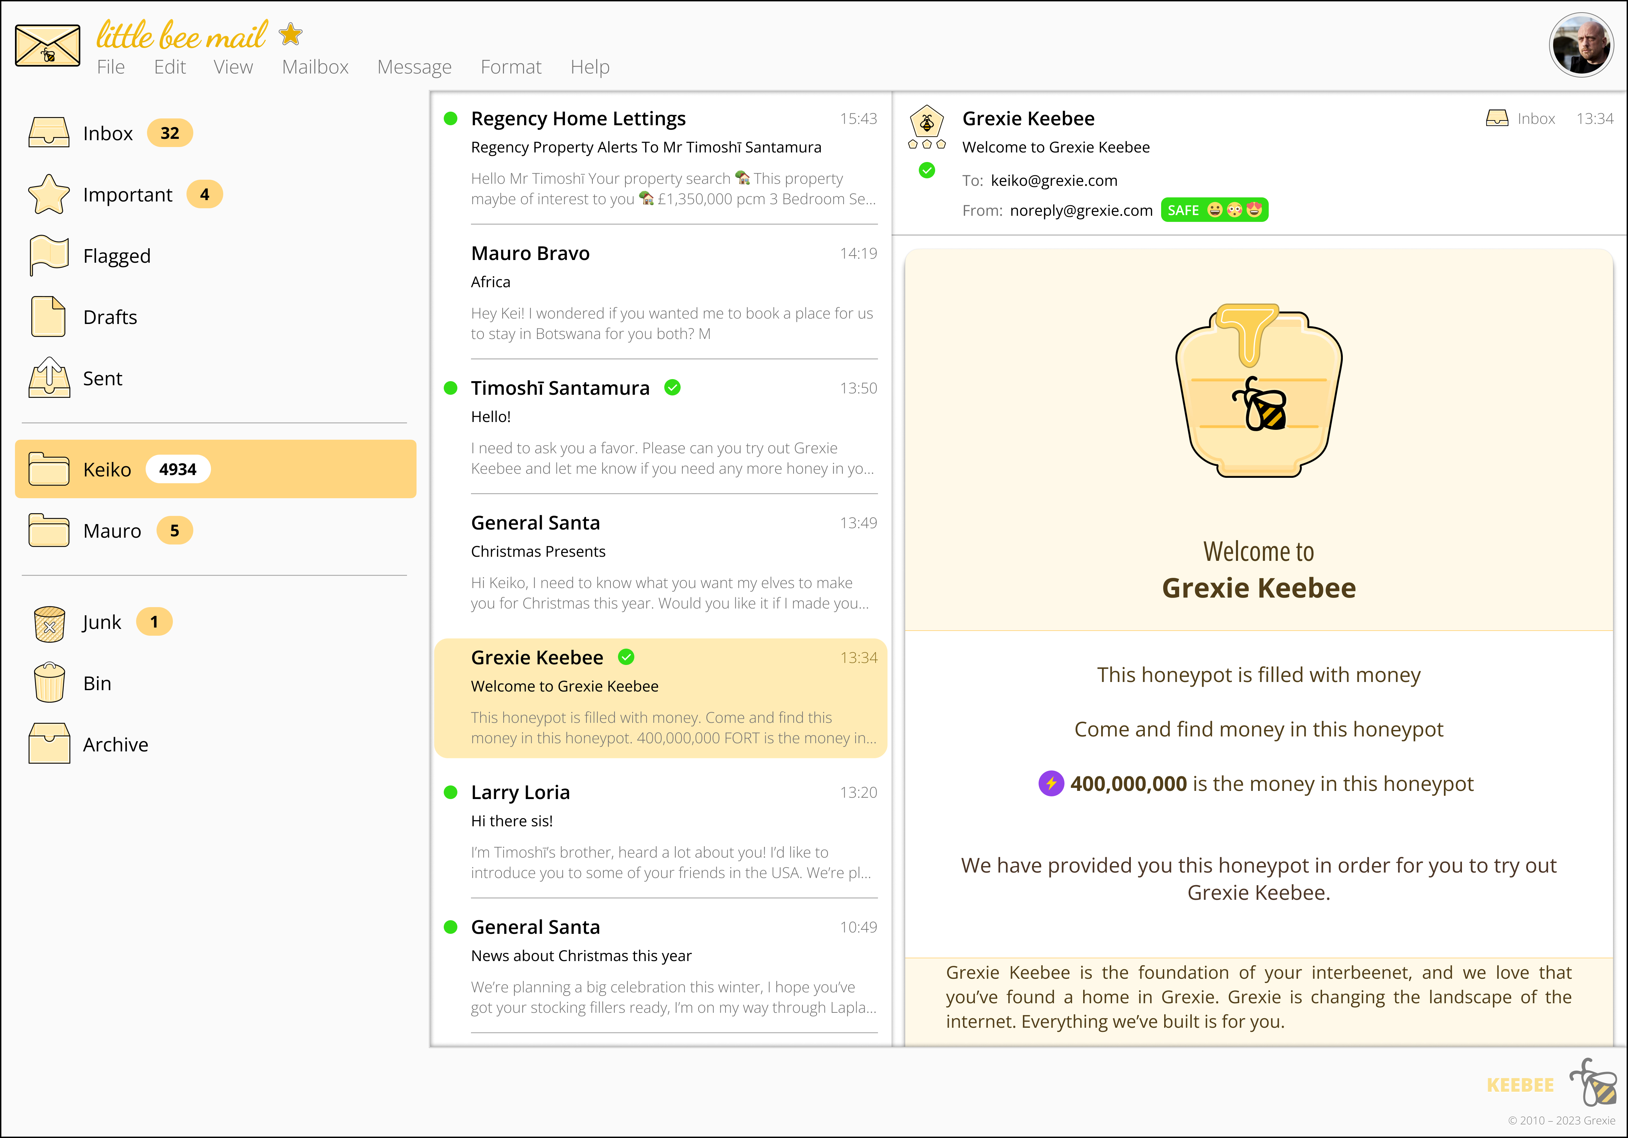Open the Sent outbox icon
Viewport: 1628px width, 1138px height.
[49, 378]
